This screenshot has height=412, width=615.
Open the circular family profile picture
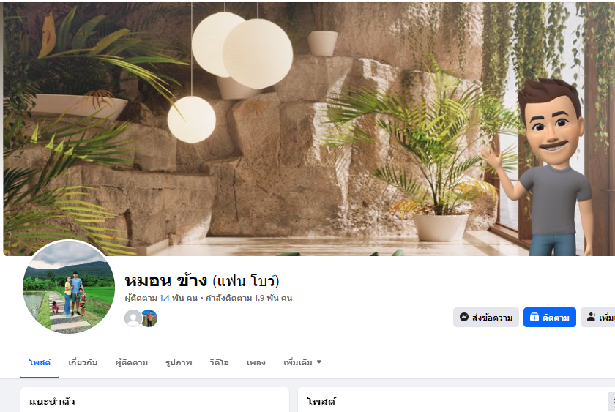coord(69,288)
